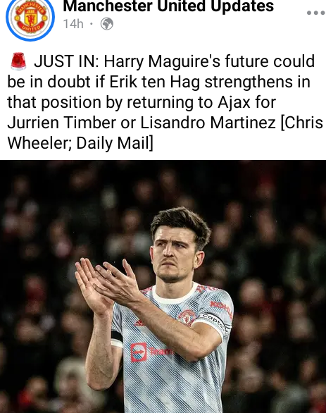
Task: Click the 'Erik ten Hag' name in the post
Action: pos(154,82)
